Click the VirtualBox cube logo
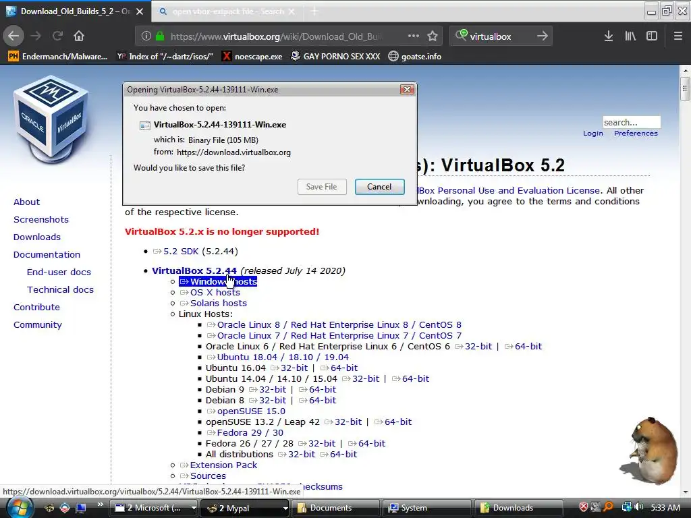The height and width of the screenshot is (518, 691). tap(51, 118)
